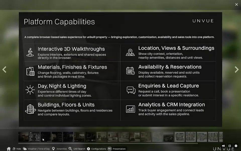Select the fifth slide thumbnail

tap(68, 137)
